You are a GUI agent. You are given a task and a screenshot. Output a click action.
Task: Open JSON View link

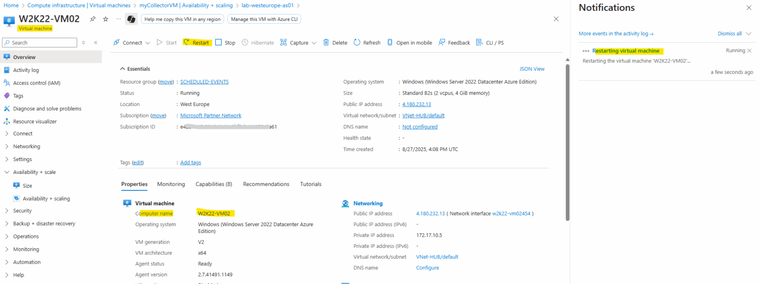(x=532, y=69)
